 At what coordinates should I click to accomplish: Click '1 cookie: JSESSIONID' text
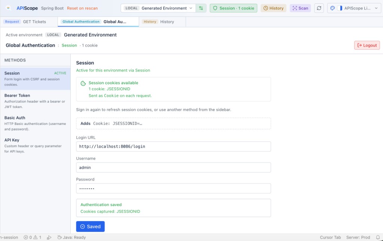[109, 89]
